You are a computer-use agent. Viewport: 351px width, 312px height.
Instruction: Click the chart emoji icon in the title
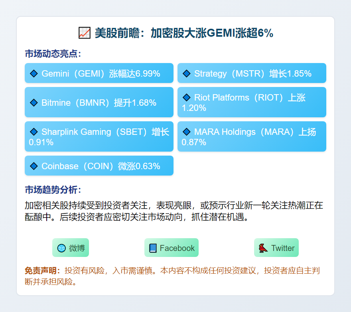[85, 33]
